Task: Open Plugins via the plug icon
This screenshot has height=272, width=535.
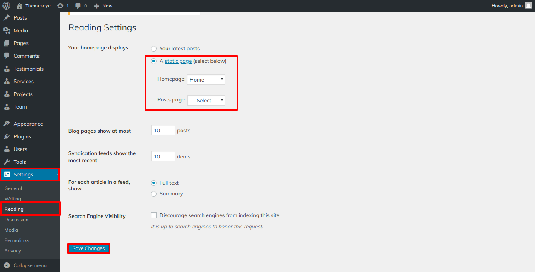Action: (x=7, y=136)
